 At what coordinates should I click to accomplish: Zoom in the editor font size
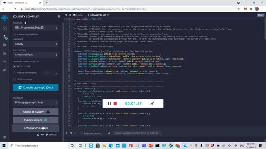(70, 15)
